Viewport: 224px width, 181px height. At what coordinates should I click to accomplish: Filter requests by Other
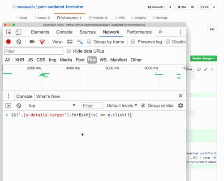click(136, 60)
